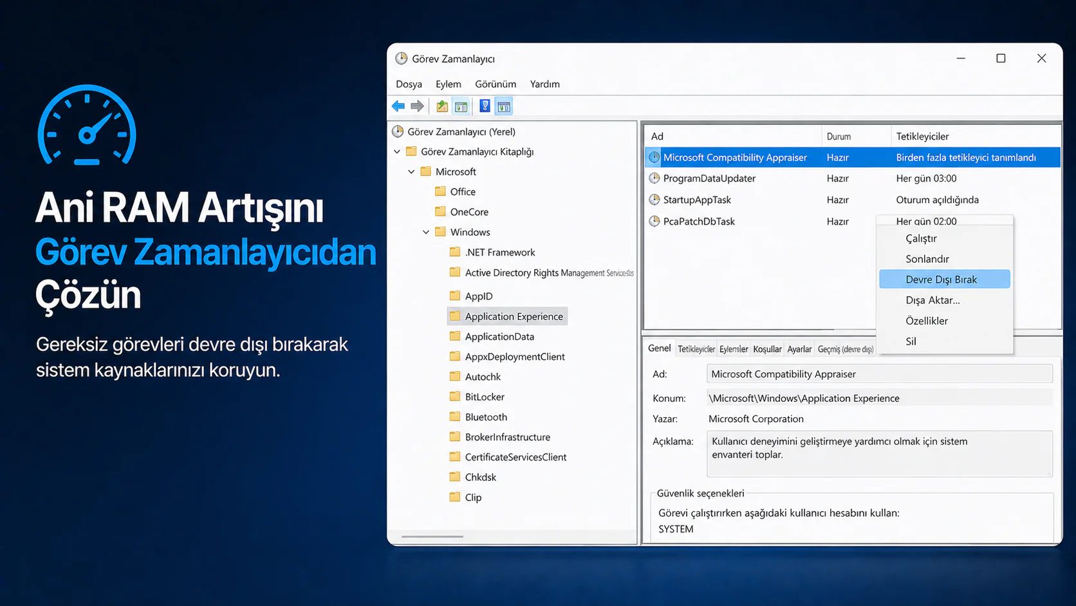Click the Microsoft folder icon in tree
This screenshot has height=606, width=1076.
point(425,171)
